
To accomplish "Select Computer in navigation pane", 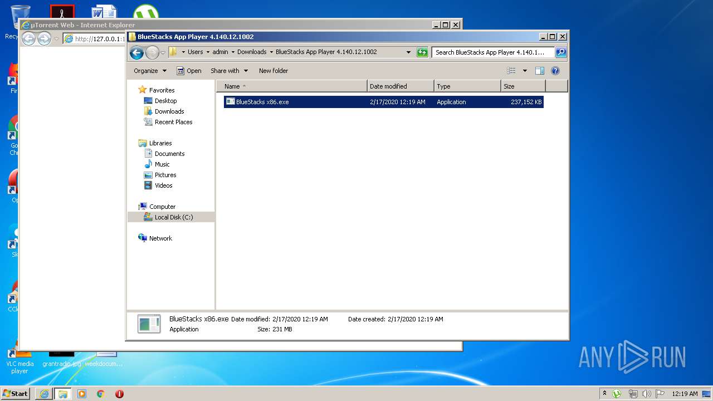I will (162, 207).
